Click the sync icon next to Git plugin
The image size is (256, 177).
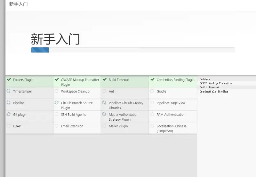click(x=9, y=114)
